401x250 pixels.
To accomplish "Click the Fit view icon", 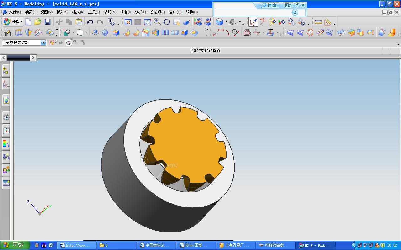I will point(128,22).
